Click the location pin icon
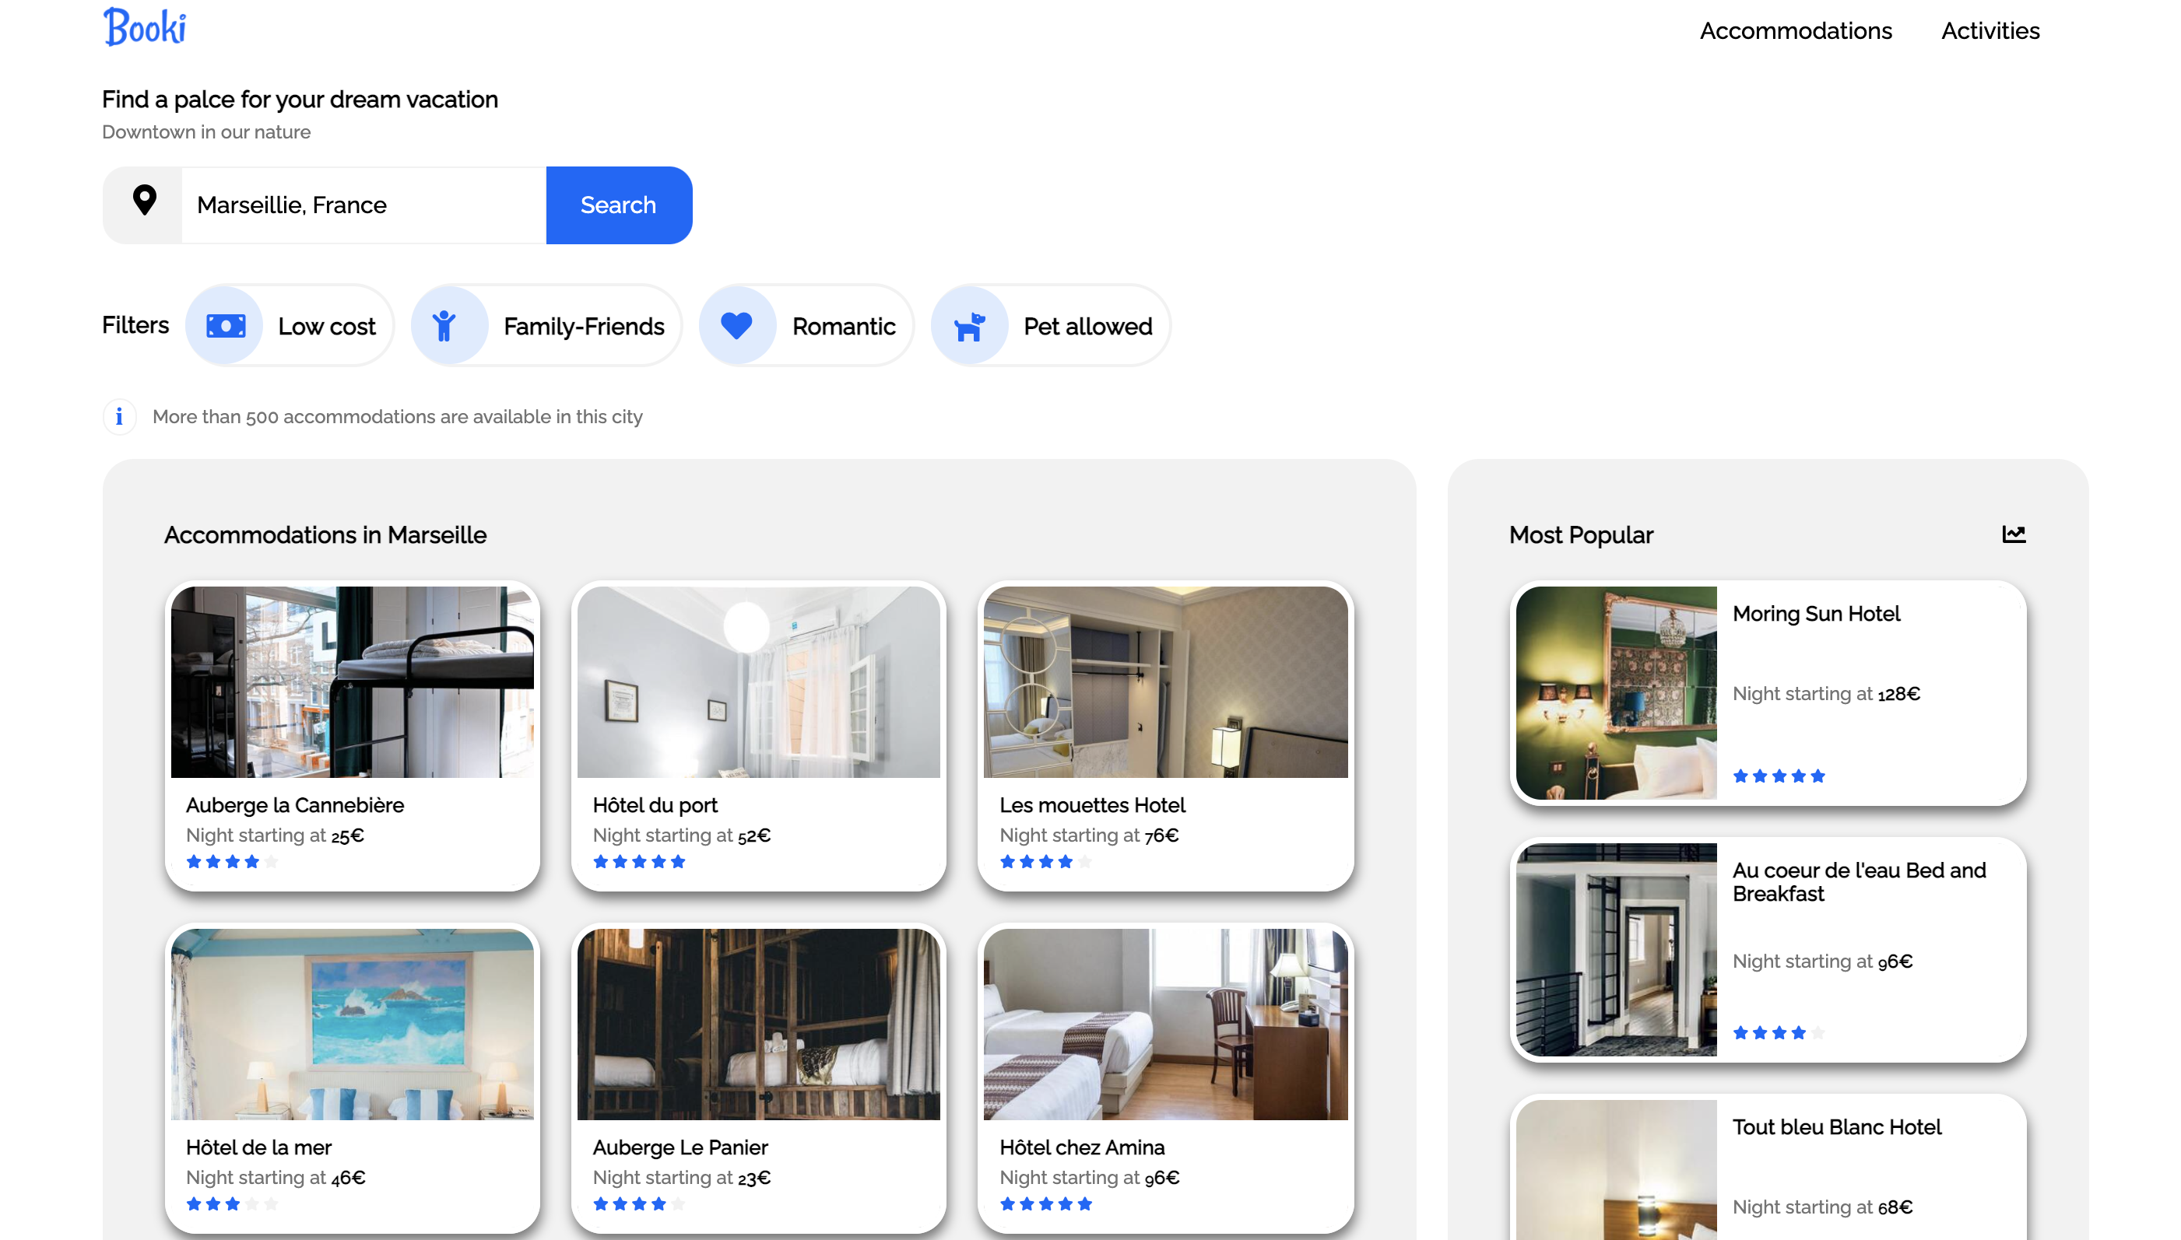This screenshot has height=1240, width=2181. tap(144, 201)
